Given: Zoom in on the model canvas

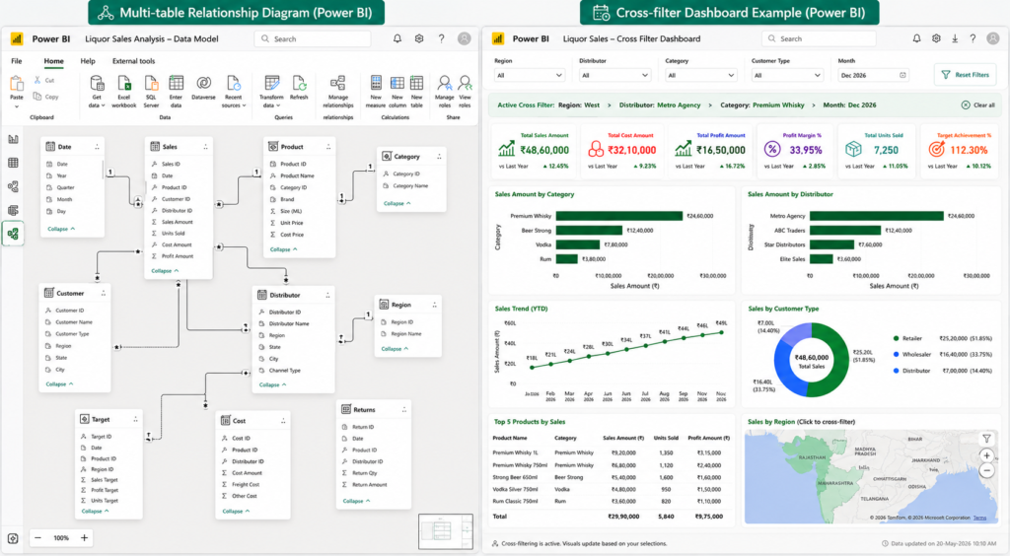Looking at the screenshot, I should [x=84, y=538].
